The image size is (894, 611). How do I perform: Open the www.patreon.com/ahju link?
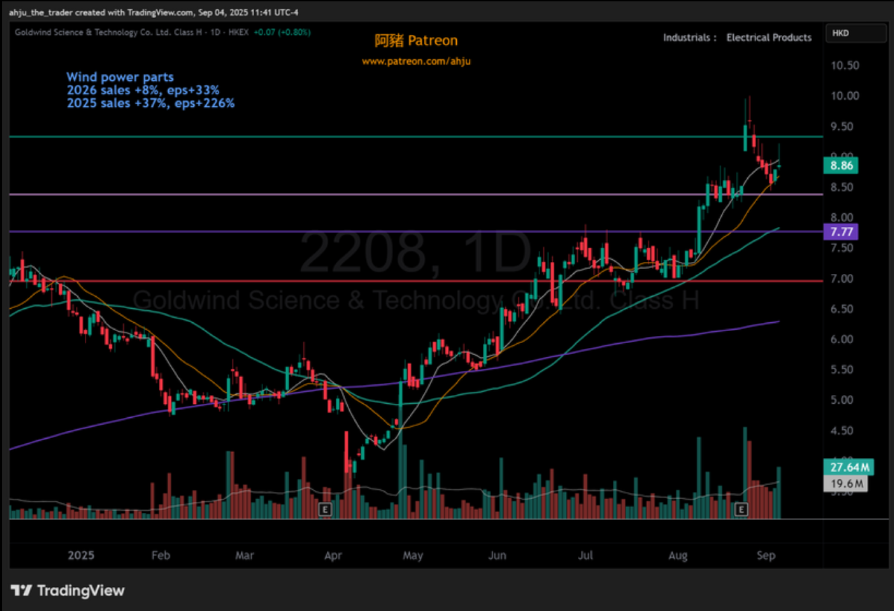tap(416, 61)
